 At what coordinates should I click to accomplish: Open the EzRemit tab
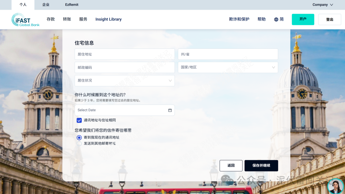71,5
